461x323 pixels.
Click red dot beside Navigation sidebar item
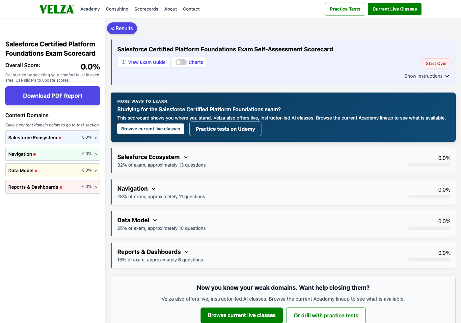(35, 154)
